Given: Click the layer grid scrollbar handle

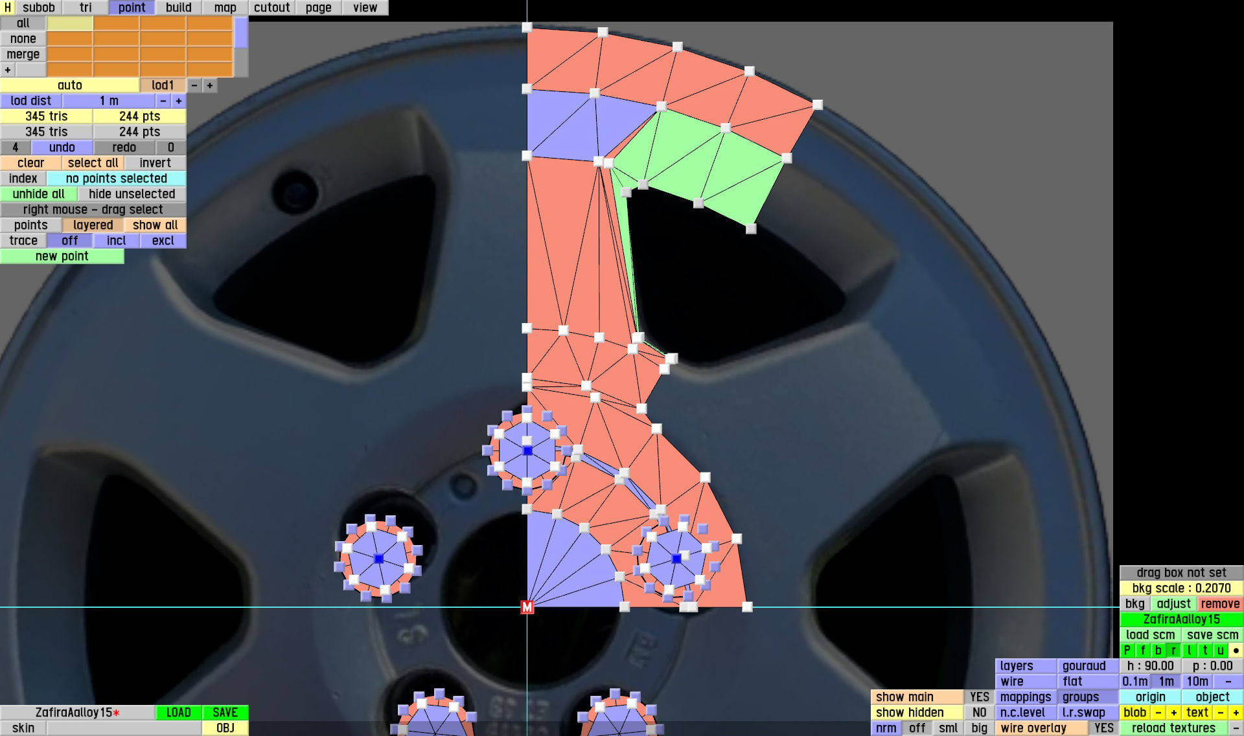Looking at the screenshot, I should tap(240, 32).
